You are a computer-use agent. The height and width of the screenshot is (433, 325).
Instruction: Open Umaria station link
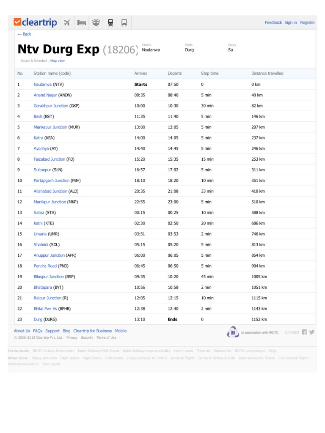point(40,234)
